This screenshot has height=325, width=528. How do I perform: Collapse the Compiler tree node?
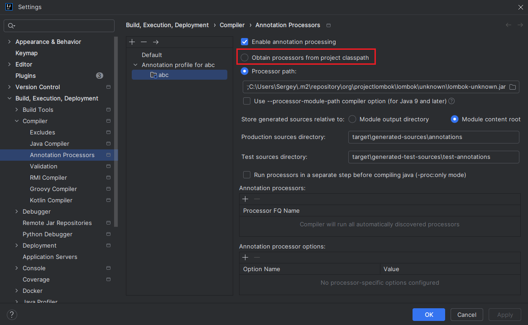click(x=17, y=121)
